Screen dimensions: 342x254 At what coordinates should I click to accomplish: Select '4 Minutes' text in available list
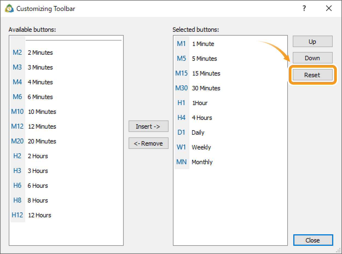(x=40, y=82)
